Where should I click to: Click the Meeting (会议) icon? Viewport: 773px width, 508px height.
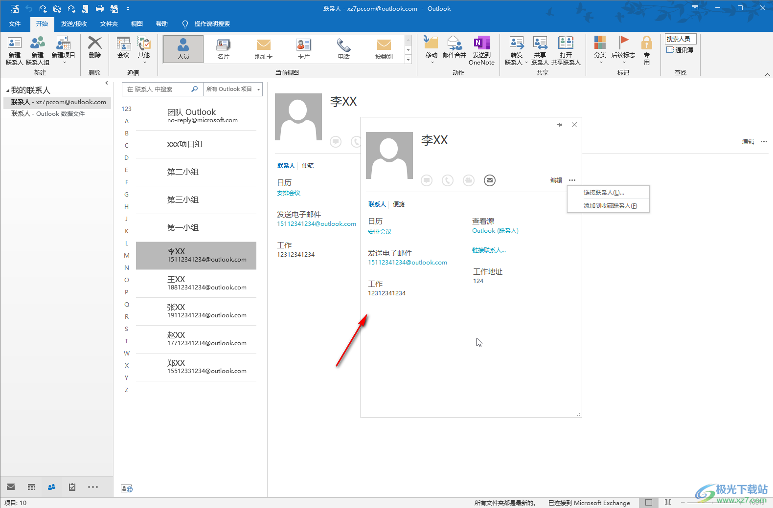[123, 47]
